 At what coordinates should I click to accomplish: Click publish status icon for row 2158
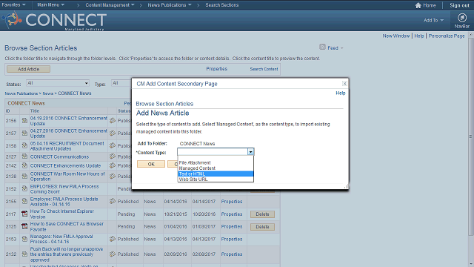[x=113, y=145]
